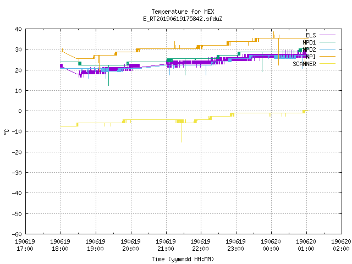Click the -50 y-axis tick label
352x264 pixels.
tap(17, 214)
